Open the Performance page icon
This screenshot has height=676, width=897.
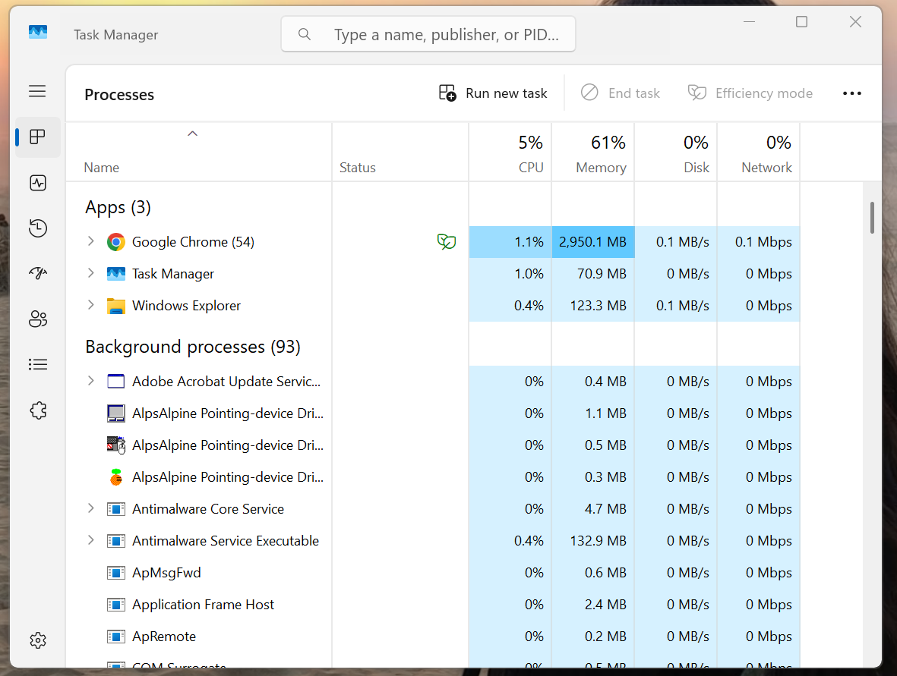click(x=38, y=183)
